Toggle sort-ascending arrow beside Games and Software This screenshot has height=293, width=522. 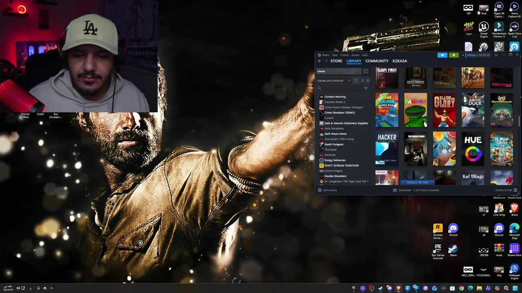click(x=356, y=81)
